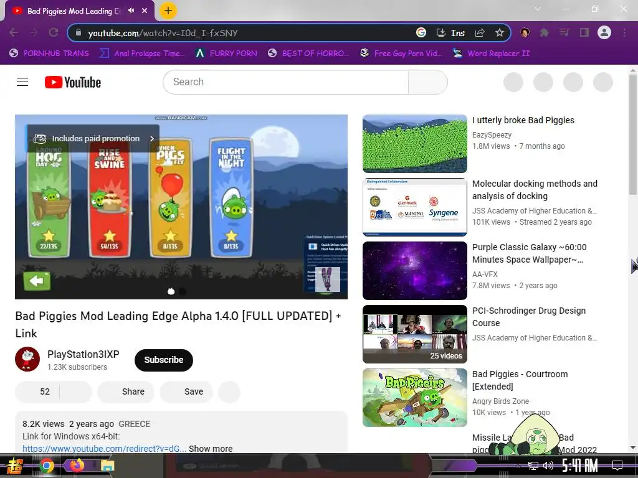Click the Subscribe button
The image size is (638, 478).
click(164, 360)
